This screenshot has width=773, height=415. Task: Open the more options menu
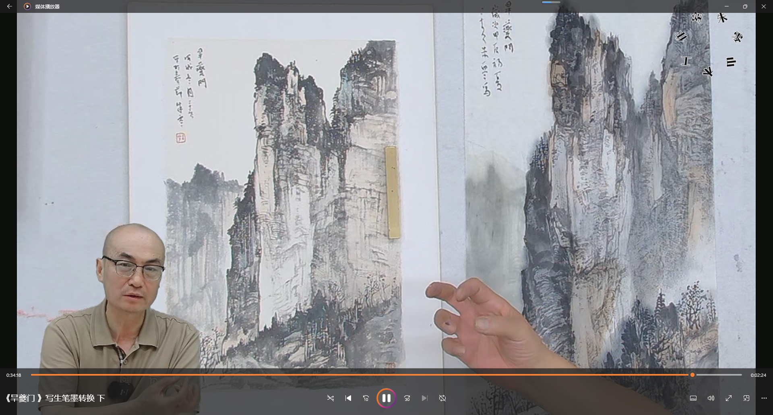(764, 398)
